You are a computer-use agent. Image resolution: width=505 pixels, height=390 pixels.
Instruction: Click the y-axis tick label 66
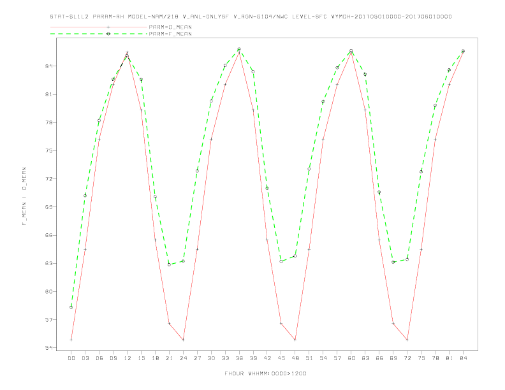[49, 235]
